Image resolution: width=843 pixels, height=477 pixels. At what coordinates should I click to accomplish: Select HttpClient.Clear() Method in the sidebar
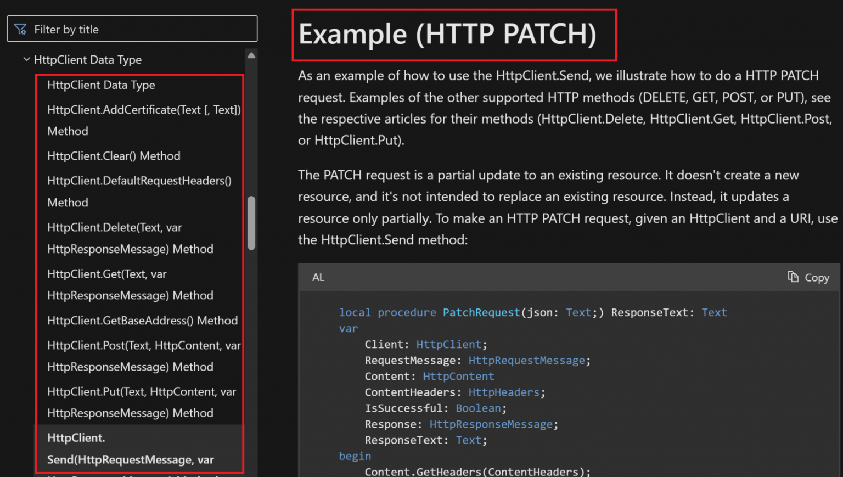pos(114,156)
